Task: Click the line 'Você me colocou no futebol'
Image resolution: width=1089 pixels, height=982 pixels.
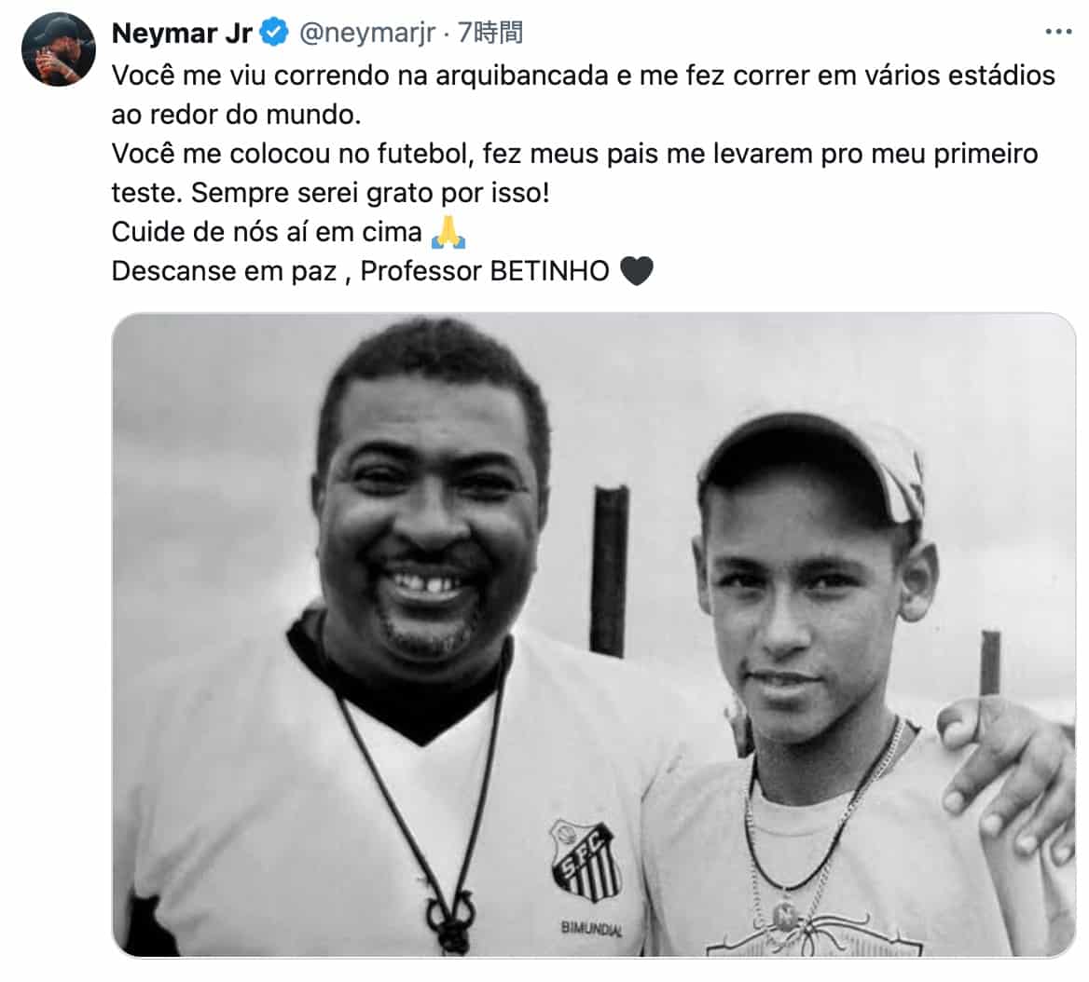Action: pyautogui.click(x=575, y=154)
